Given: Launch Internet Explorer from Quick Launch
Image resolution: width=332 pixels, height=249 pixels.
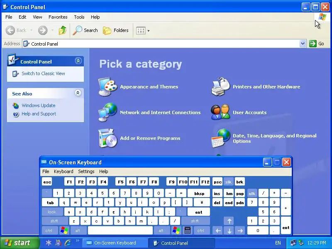Looking at the screenshot, I should pos(68,243).
